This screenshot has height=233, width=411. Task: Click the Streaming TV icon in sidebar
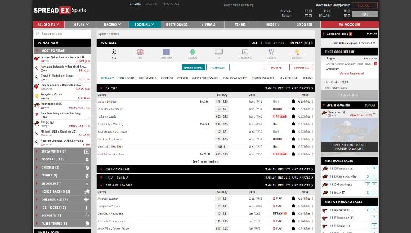coord(87,151)
